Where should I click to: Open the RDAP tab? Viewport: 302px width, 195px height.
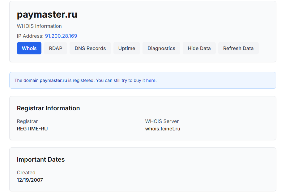pyautogui.click(x=55, y=48)
